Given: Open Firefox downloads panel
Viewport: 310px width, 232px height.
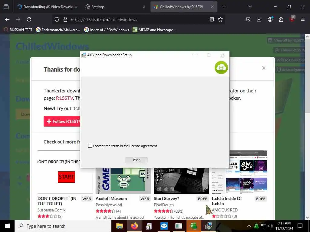Looking at the screenshot, I should tap(259, 19).
